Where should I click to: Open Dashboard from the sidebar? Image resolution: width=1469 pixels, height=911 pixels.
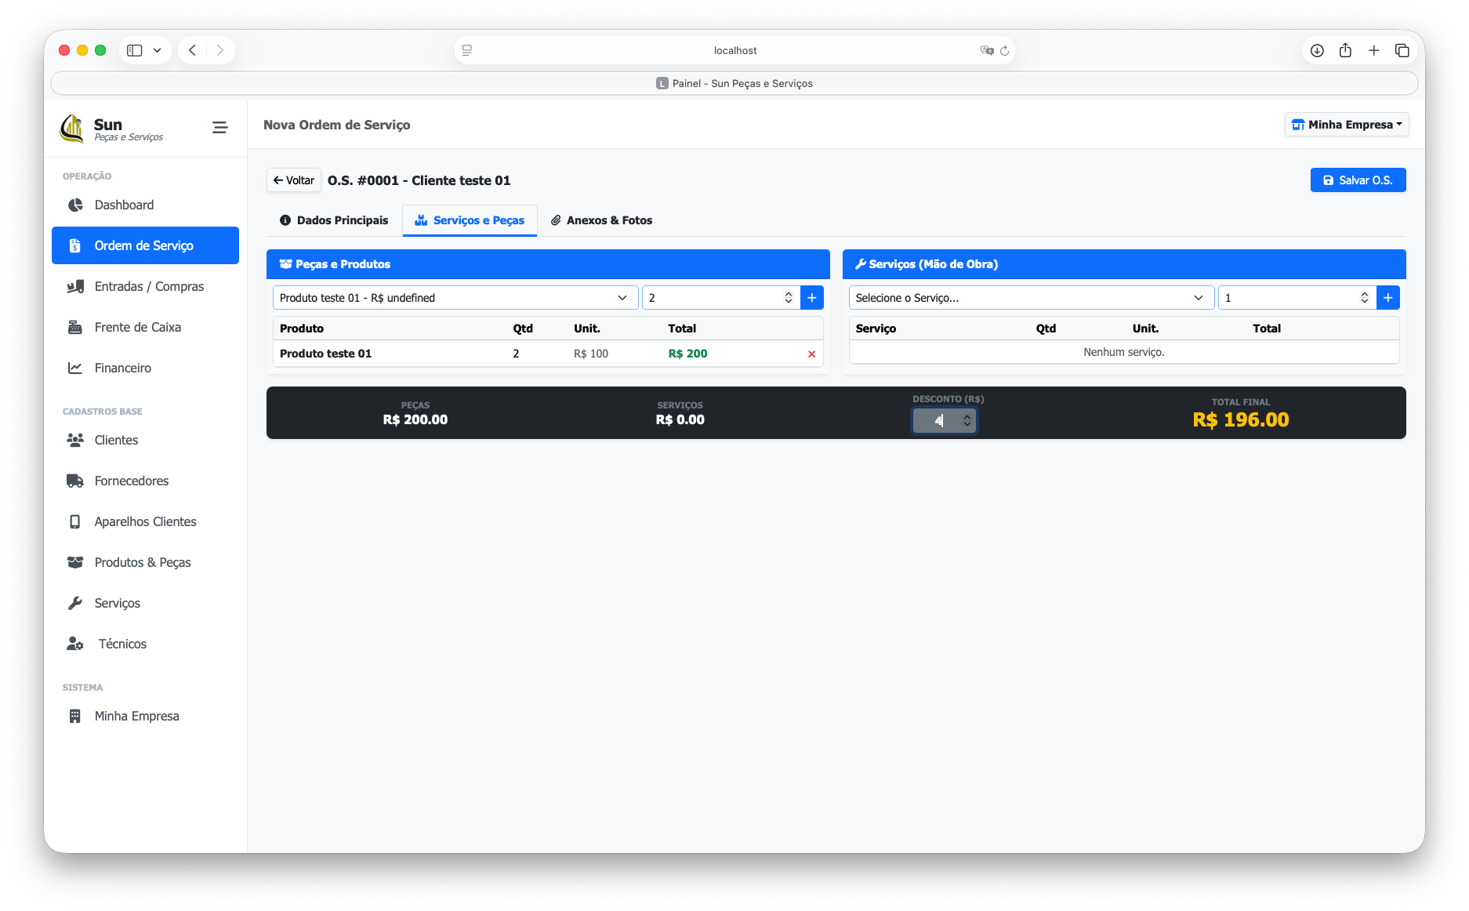click(124, 205)
